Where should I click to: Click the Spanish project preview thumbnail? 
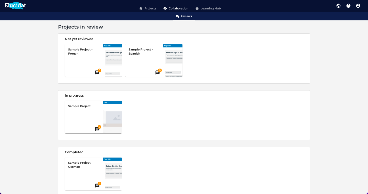point(173,60)
